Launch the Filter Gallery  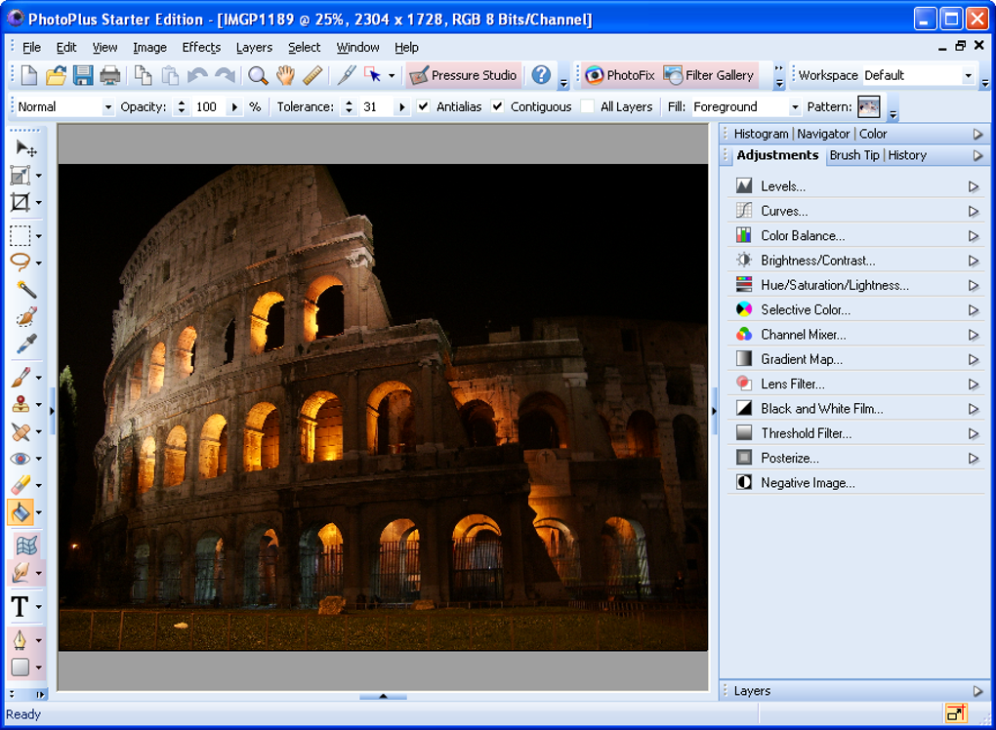pos(709,75)
